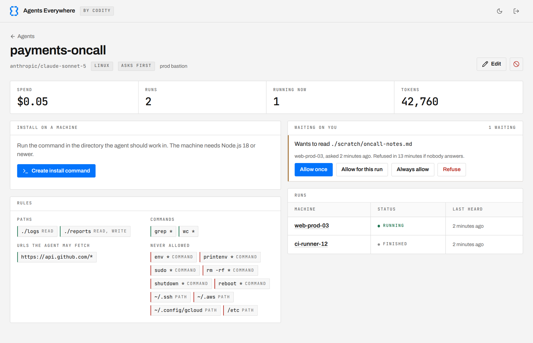Click the printenv * never-allowed rule

click(230, 257)
